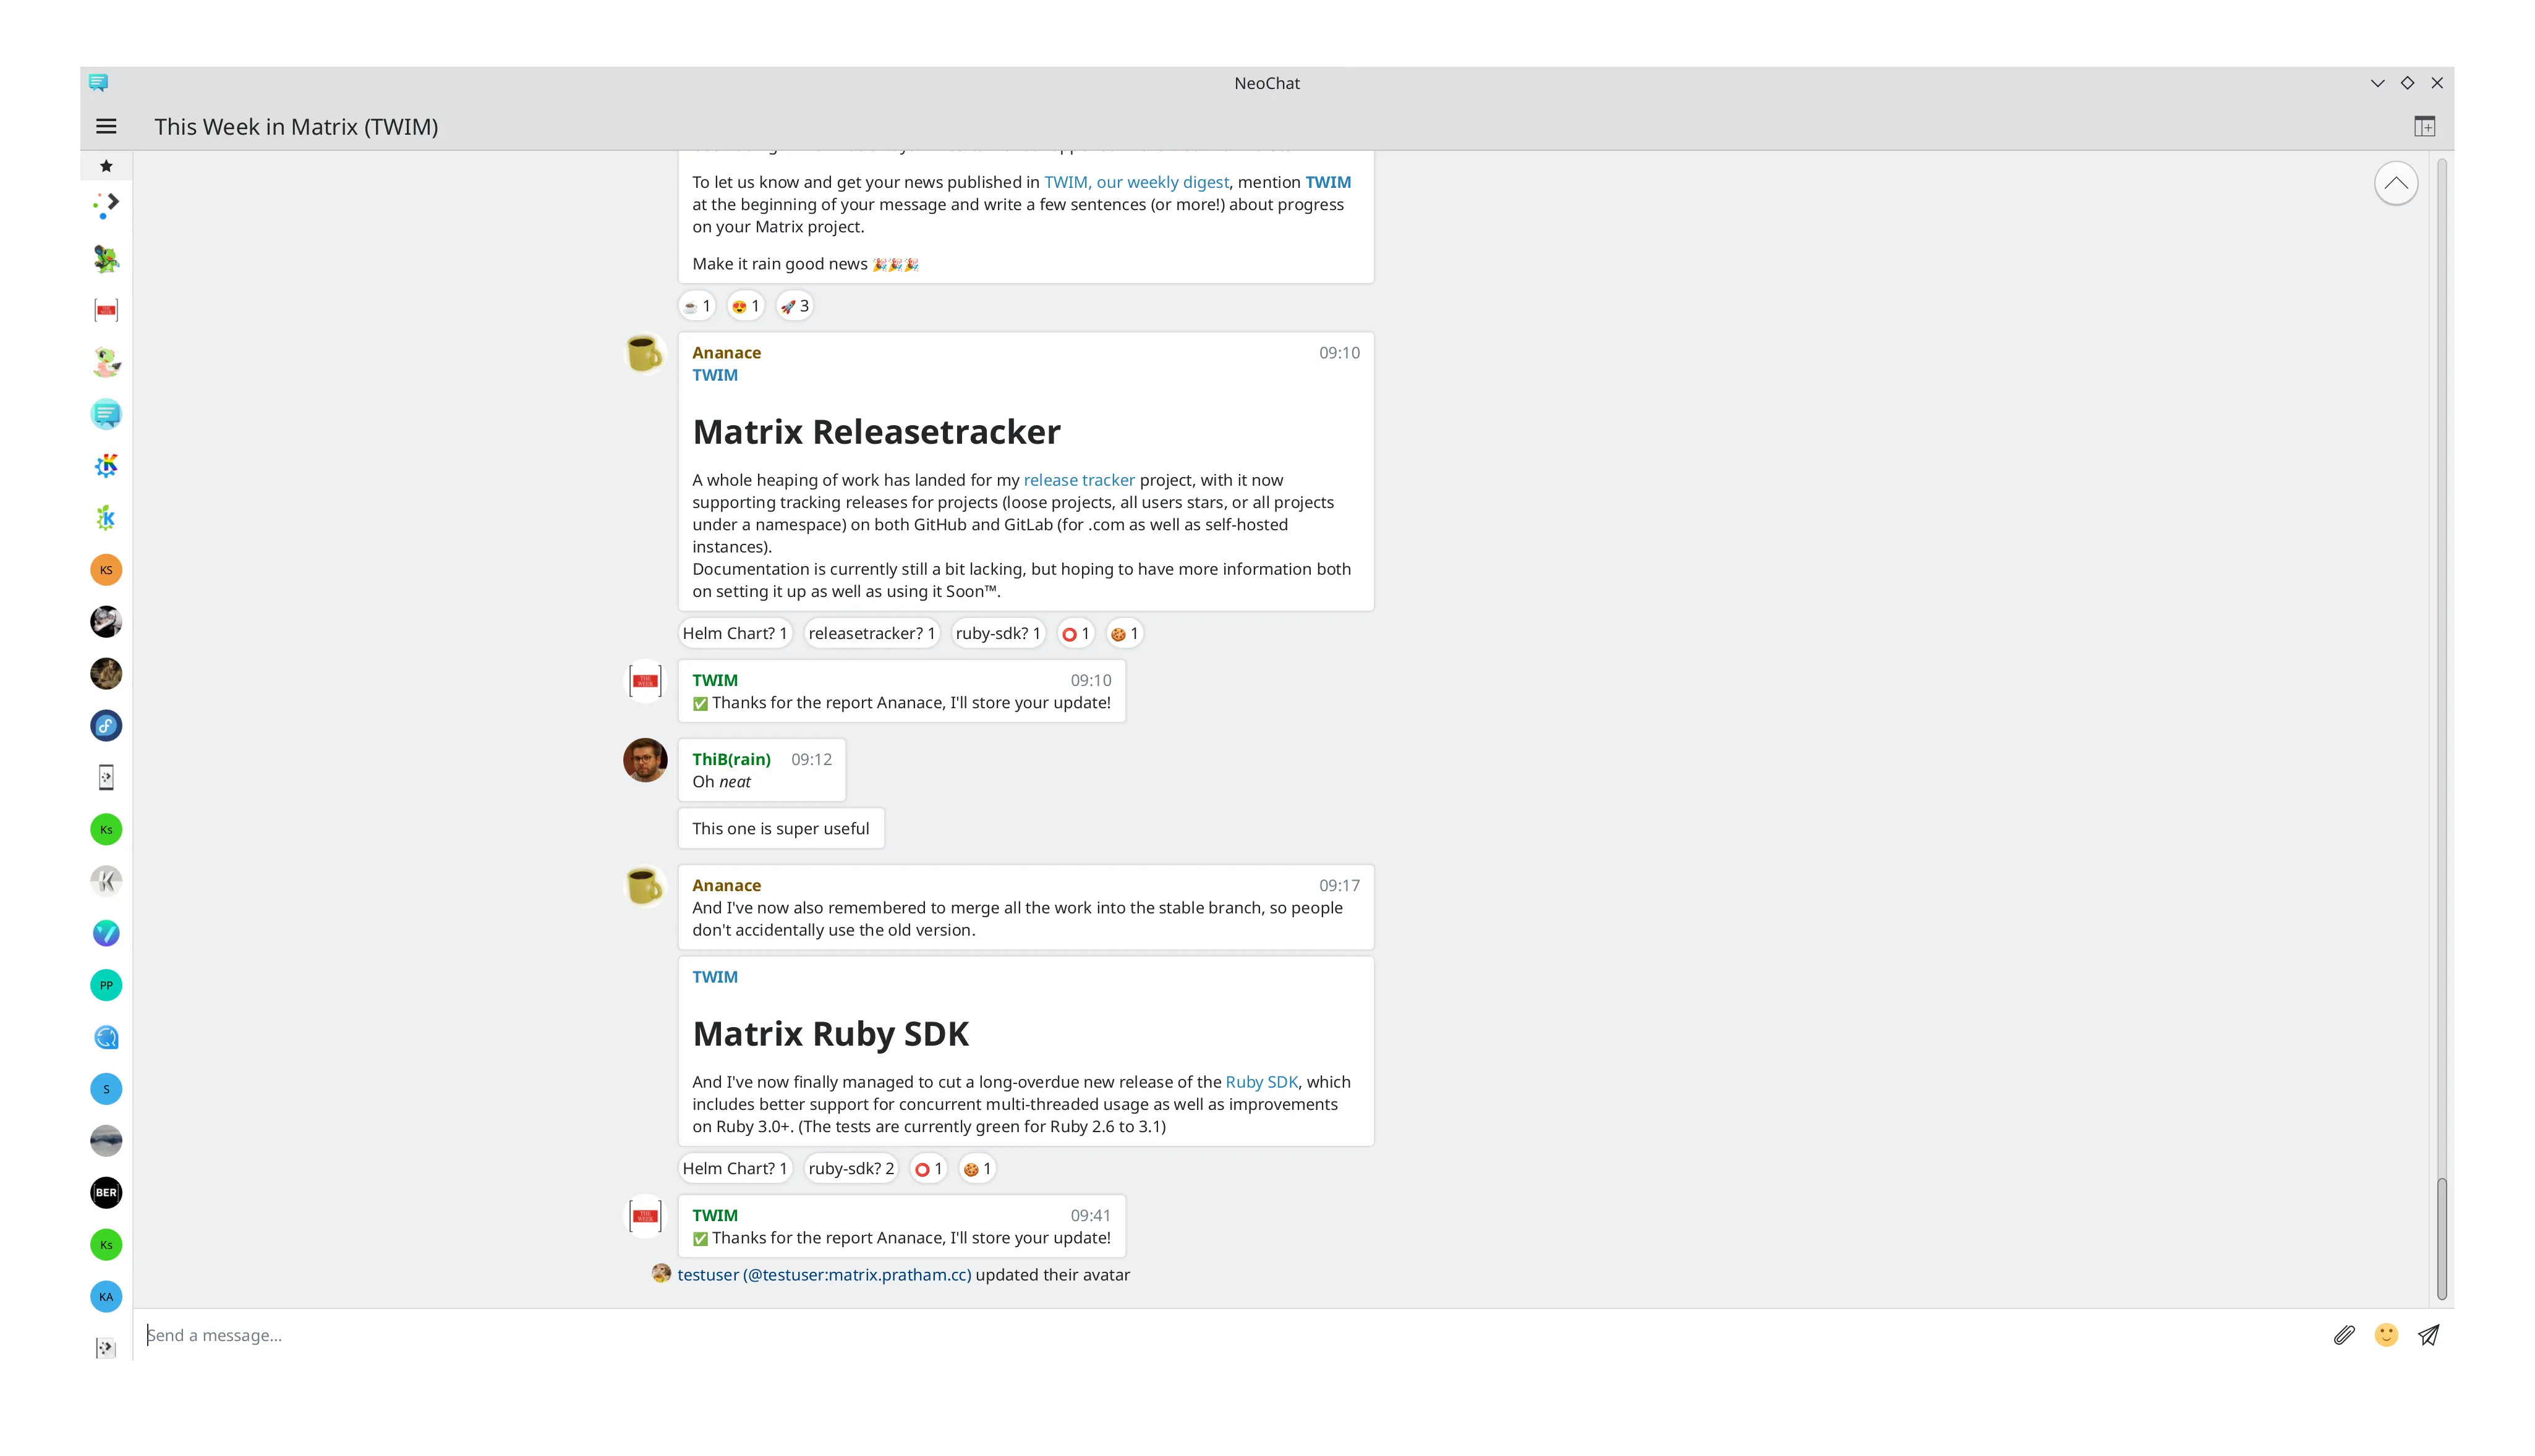
Task: Open the TWIM bot avatar beside the 09:10 reply
Action: (645, 681)
